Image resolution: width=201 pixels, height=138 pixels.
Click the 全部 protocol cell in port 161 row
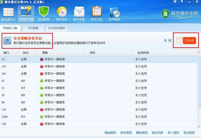pos(24,73)
